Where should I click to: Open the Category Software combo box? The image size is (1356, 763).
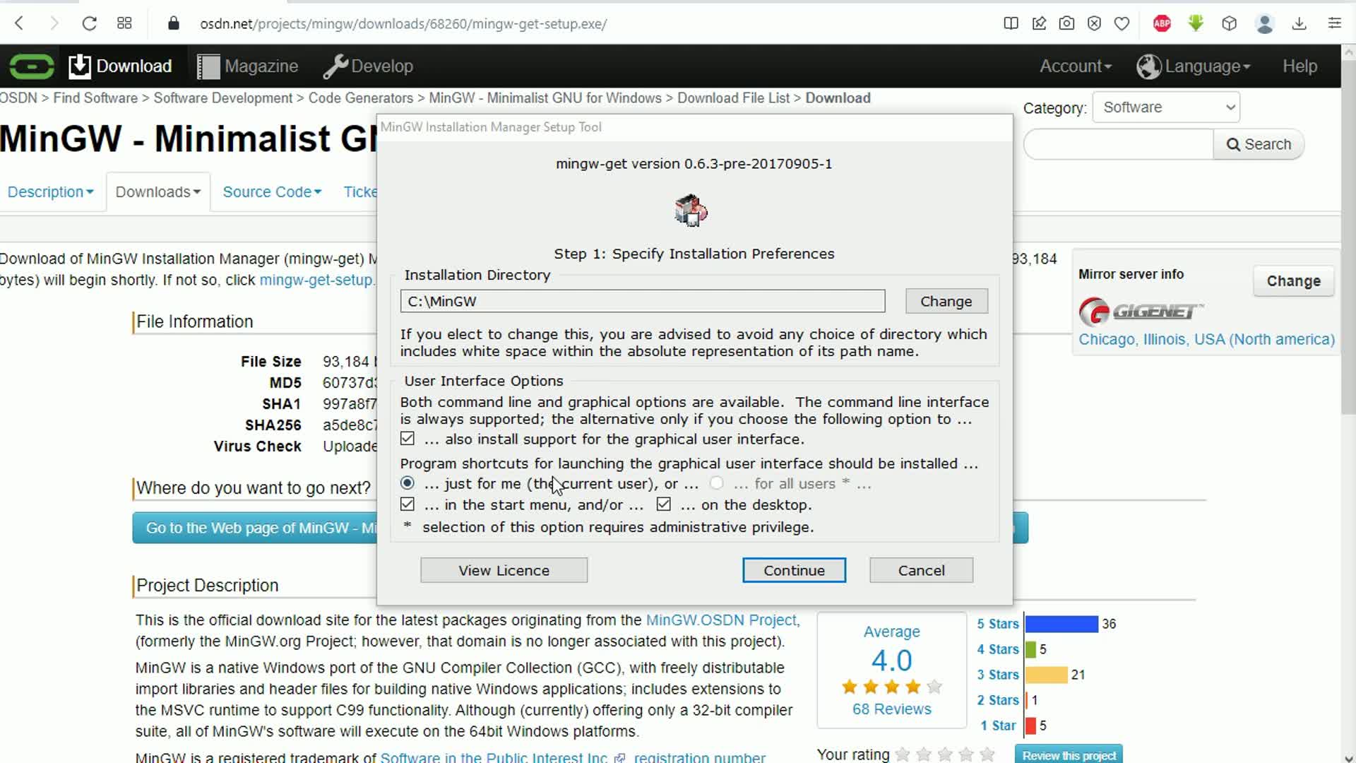tap(1166, 107)
